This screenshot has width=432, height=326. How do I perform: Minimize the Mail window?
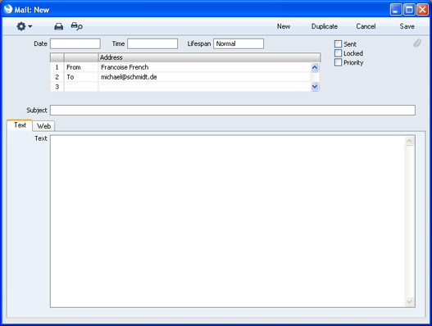[x=396, y=10]
